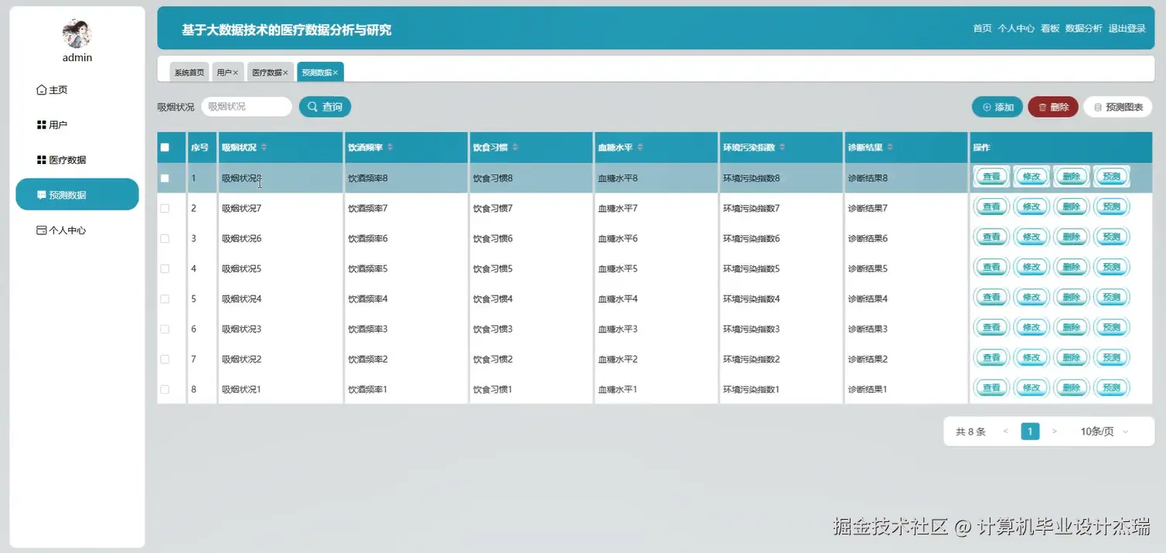Click 预测 for the 吸烟状况1 row
Screen dimensions: 1166x553
point(1112,388)
